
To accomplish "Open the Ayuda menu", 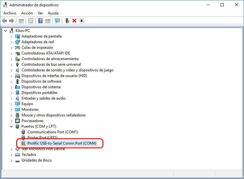I will [x=53, y=13].
